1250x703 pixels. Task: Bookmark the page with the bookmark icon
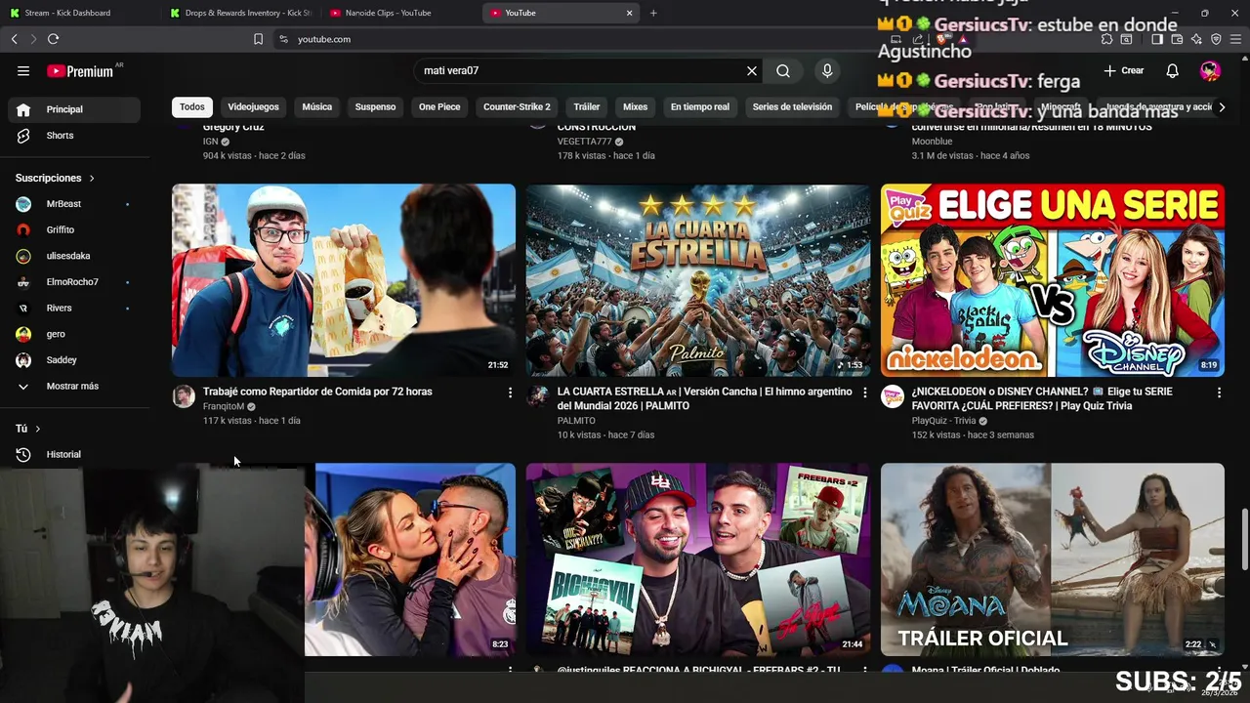tap(258, 39)
